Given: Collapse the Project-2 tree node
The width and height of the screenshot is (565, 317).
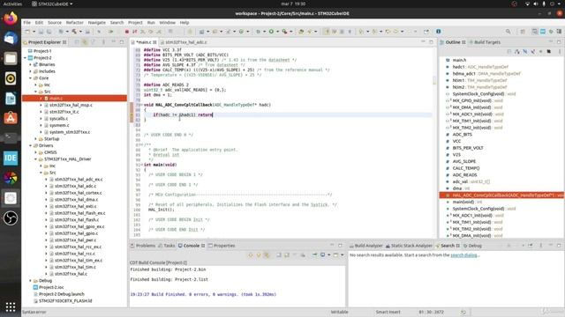Looking at the screenshot, I should tap(26, 58).
